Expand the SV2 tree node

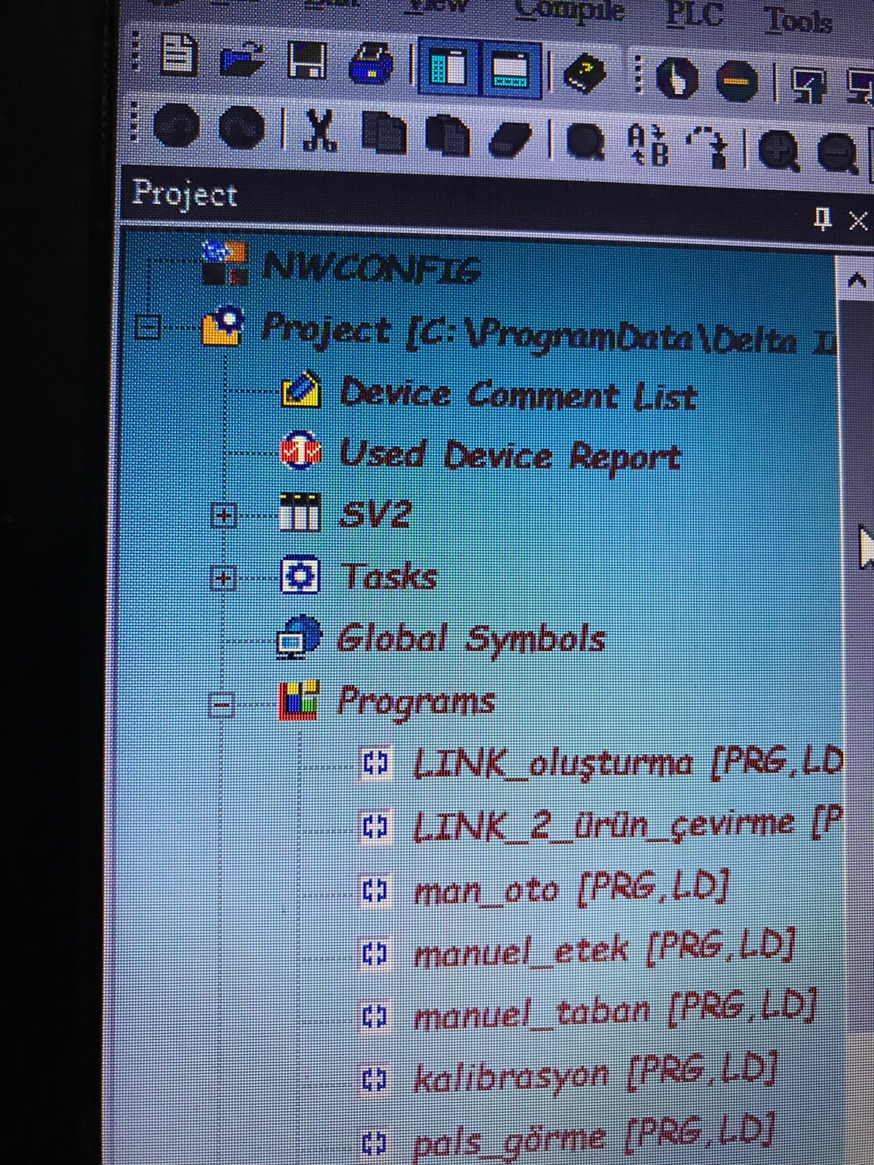click(223, 516)
